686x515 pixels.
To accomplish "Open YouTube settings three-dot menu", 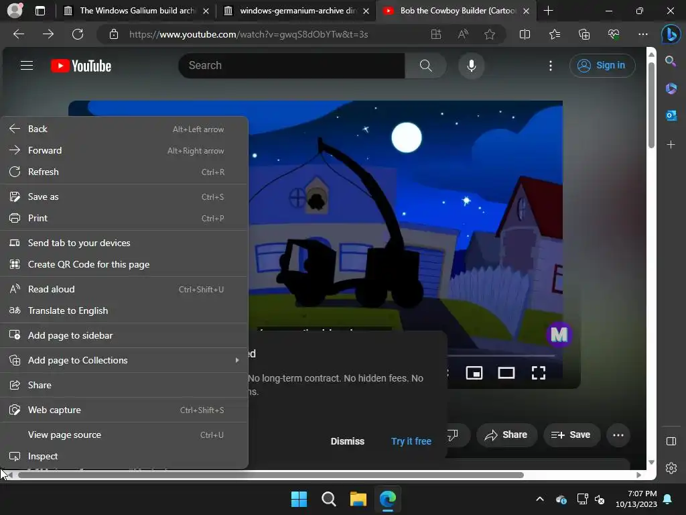I will click(x=551, y=66).
